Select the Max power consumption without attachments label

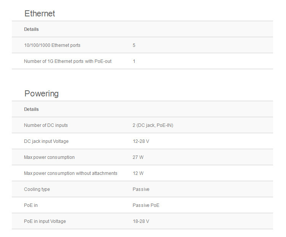71,173
